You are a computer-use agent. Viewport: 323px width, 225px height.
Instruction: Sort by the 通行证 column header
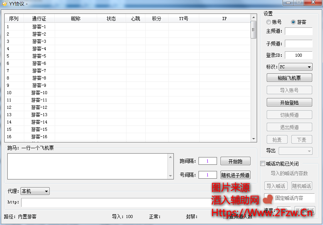click(39, 19)
